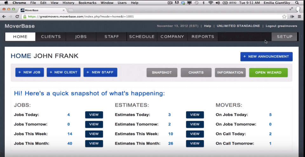This screenshot has height=157, width=305.
Task: Select the HOME tab
Action: pyautogui.click(x=20, y=36)
